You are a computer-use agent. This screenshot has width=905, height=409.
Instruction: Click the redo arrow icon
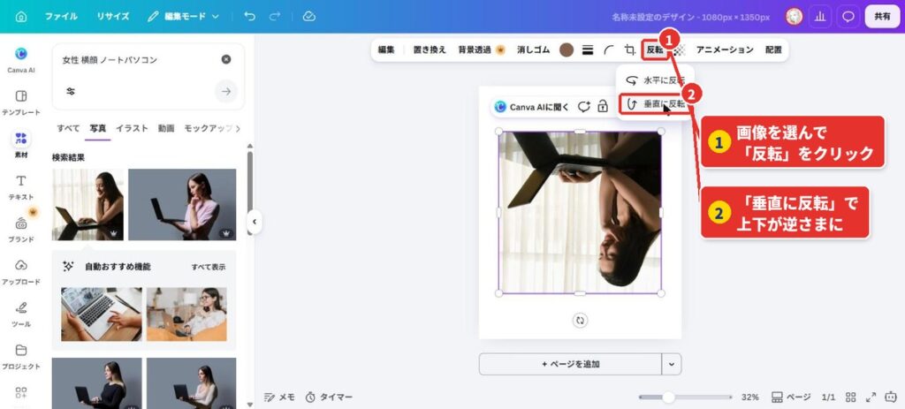coord(275,17)
